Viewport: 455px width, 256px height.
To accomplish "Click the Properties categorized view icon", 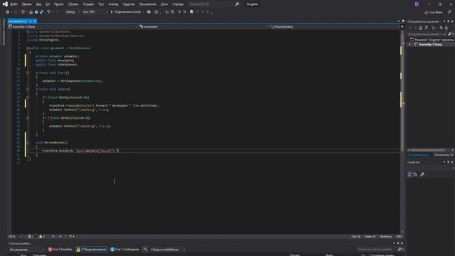I will coord(409,174).
